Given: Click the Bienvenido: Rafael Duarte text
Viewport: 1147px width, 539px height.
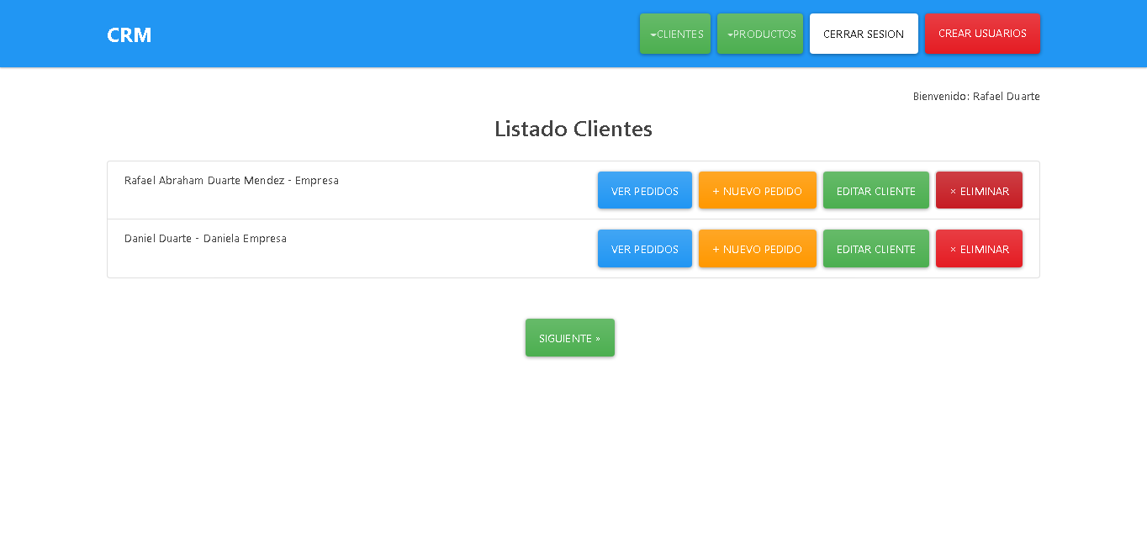Looking at the screenshot, I should coord(975,96).
